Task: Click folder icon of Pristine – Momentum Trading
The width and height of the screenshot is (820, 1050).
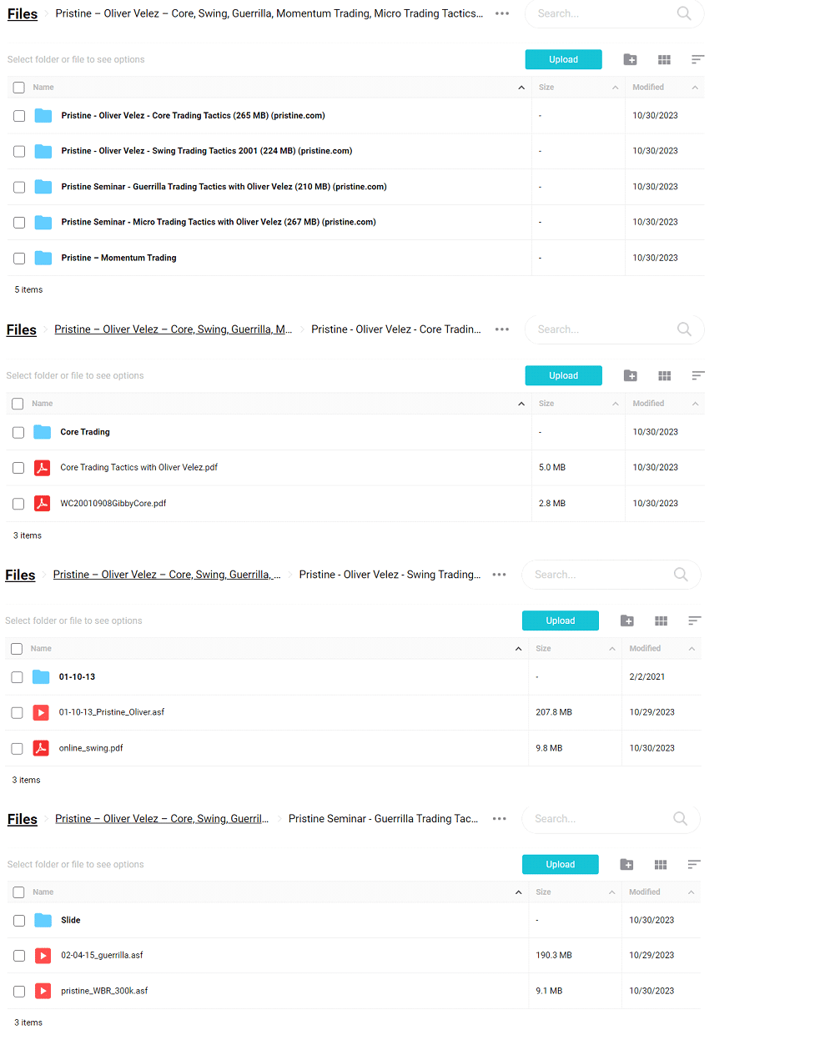Action: click(43, 258)
